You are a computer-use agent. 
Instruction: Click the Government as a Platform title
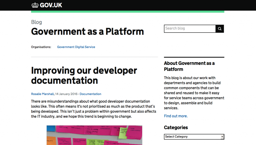click(87, 31)
